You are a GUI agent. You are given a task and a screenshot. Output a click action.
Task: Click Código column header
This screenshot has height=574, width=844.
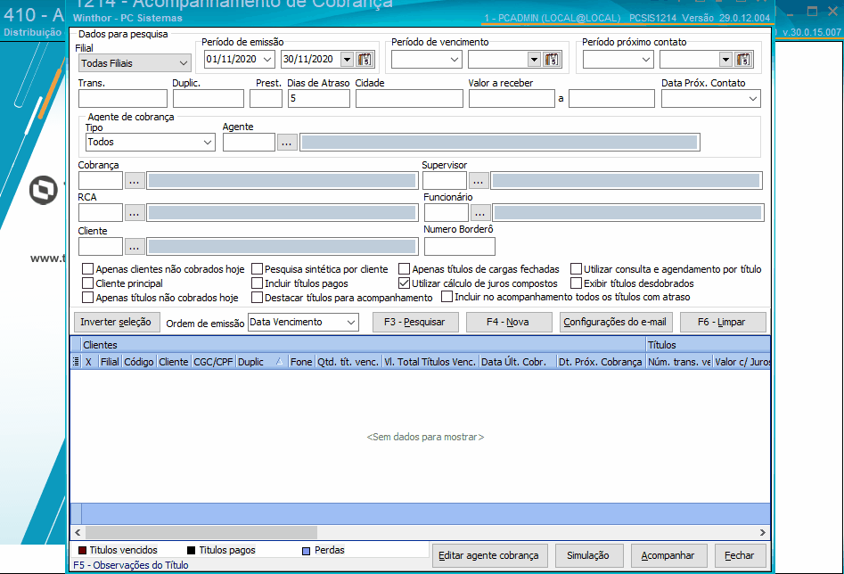139,362
